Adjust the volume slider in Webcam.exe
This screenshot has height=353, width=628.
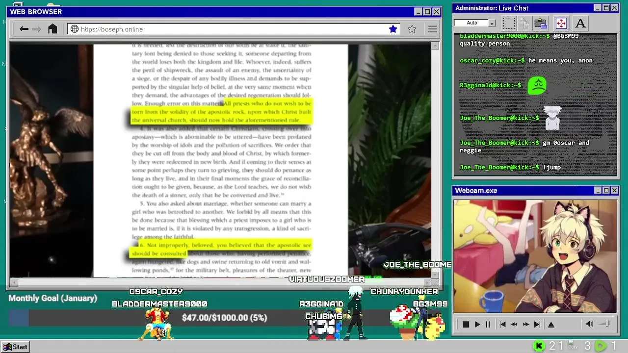pos(604,324)
